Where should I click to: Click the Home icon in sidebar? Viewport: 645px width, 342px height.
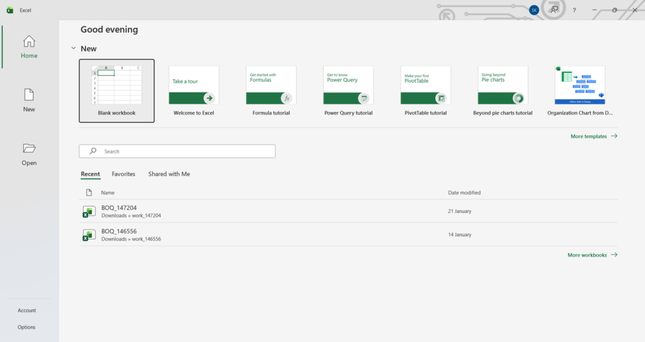pyautogui.click(x=29, y=41)
